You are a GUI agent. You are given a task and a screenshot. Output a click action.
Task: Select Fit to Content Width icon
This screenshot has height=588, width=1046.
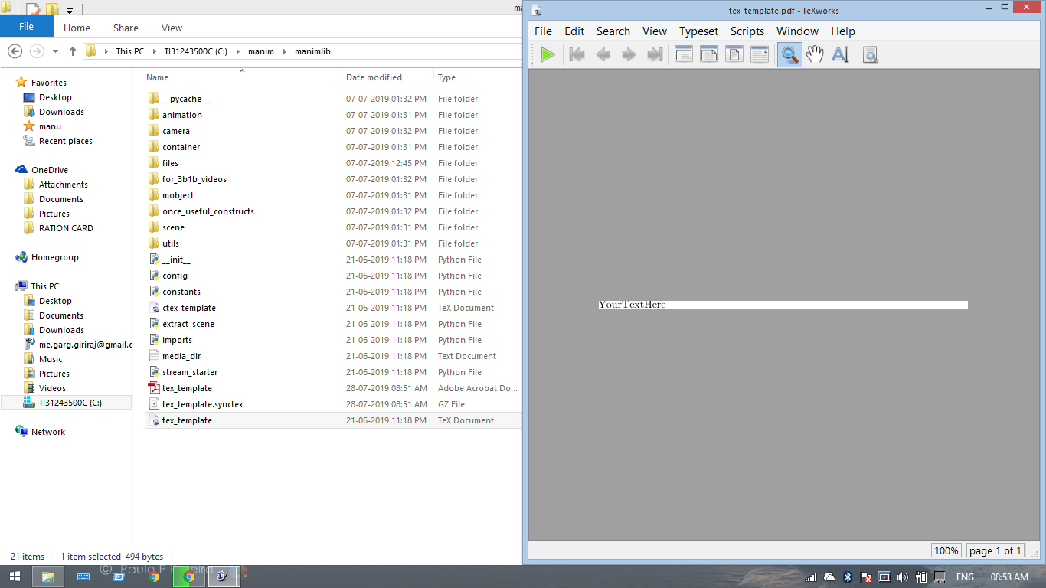(760, 54)
